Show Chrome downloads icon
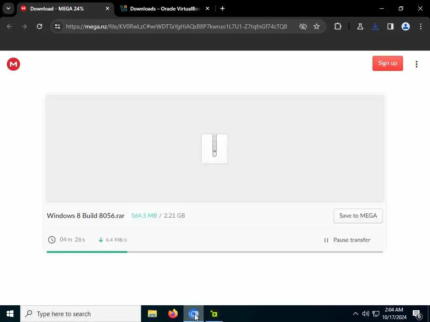This screenshot has height=322, width=430. 375,26
